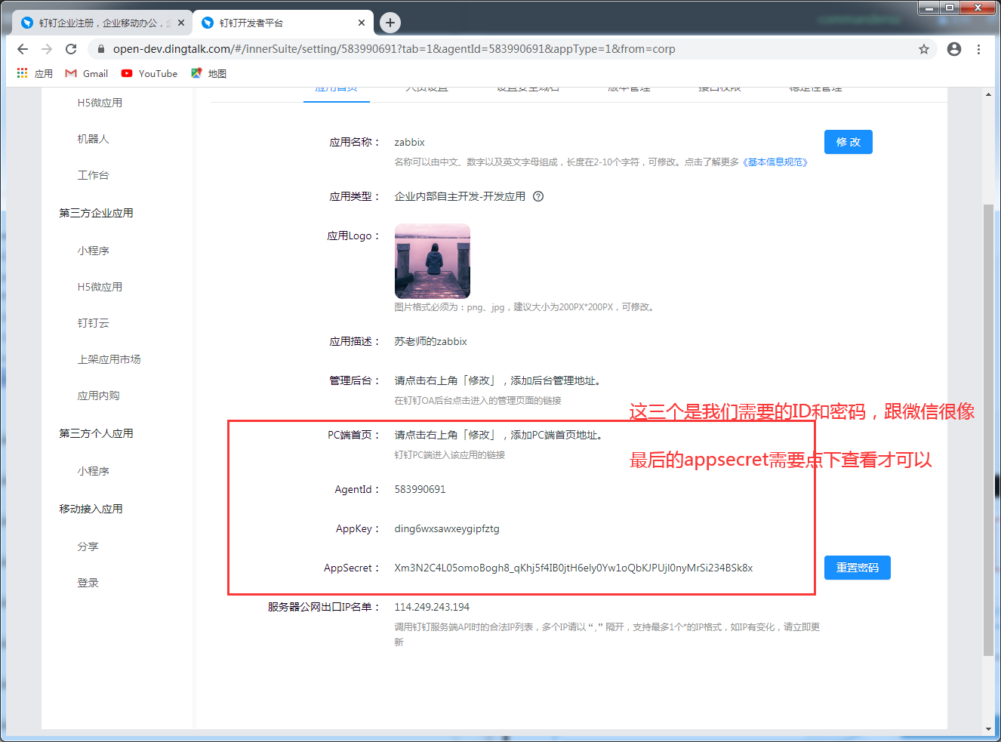Open H5微应用 under 第三方企业应用
This screenshot has height=742, width=1001.
pos(100,287)
